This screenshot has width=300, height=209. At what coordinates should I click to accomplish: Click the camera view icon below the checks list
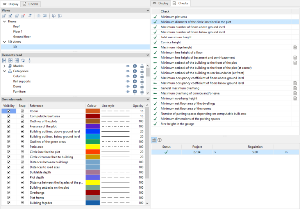click(x=154, y=140)
